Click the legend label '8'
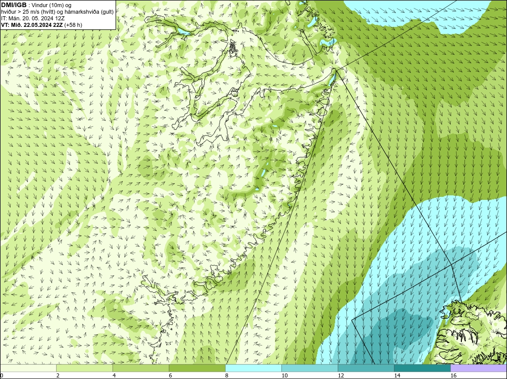507x379 pixels. 227,375
